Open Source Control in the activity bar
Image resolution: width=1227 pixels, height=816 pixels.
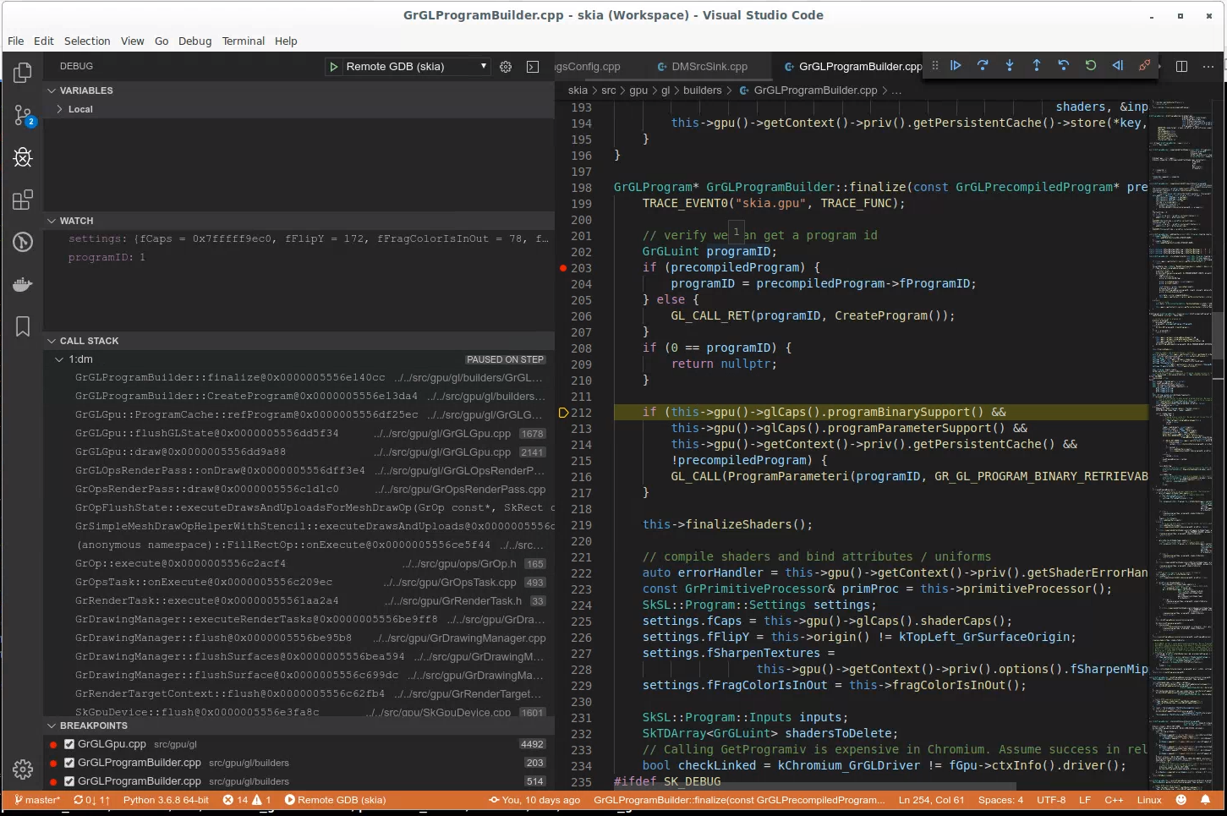coord(23,116)
